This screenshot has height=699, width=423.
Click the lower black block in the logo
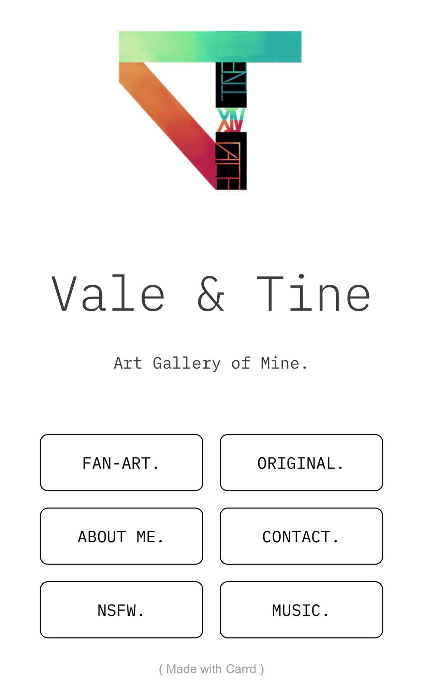[x=231, y=161]
